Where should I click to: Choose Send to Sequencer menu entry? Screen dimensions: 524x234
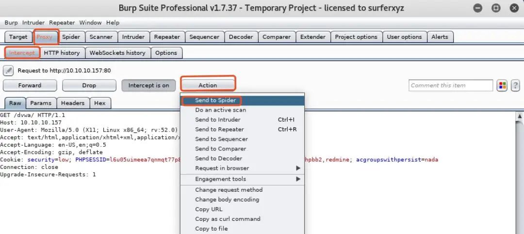pos(242,139)
